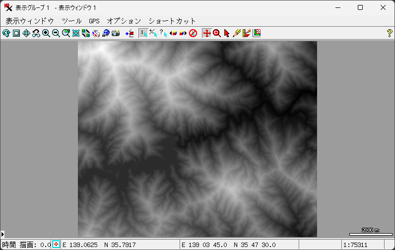Open the ツール menu
Viewport: 395px width, 250px height.
[x=71, y=21]
